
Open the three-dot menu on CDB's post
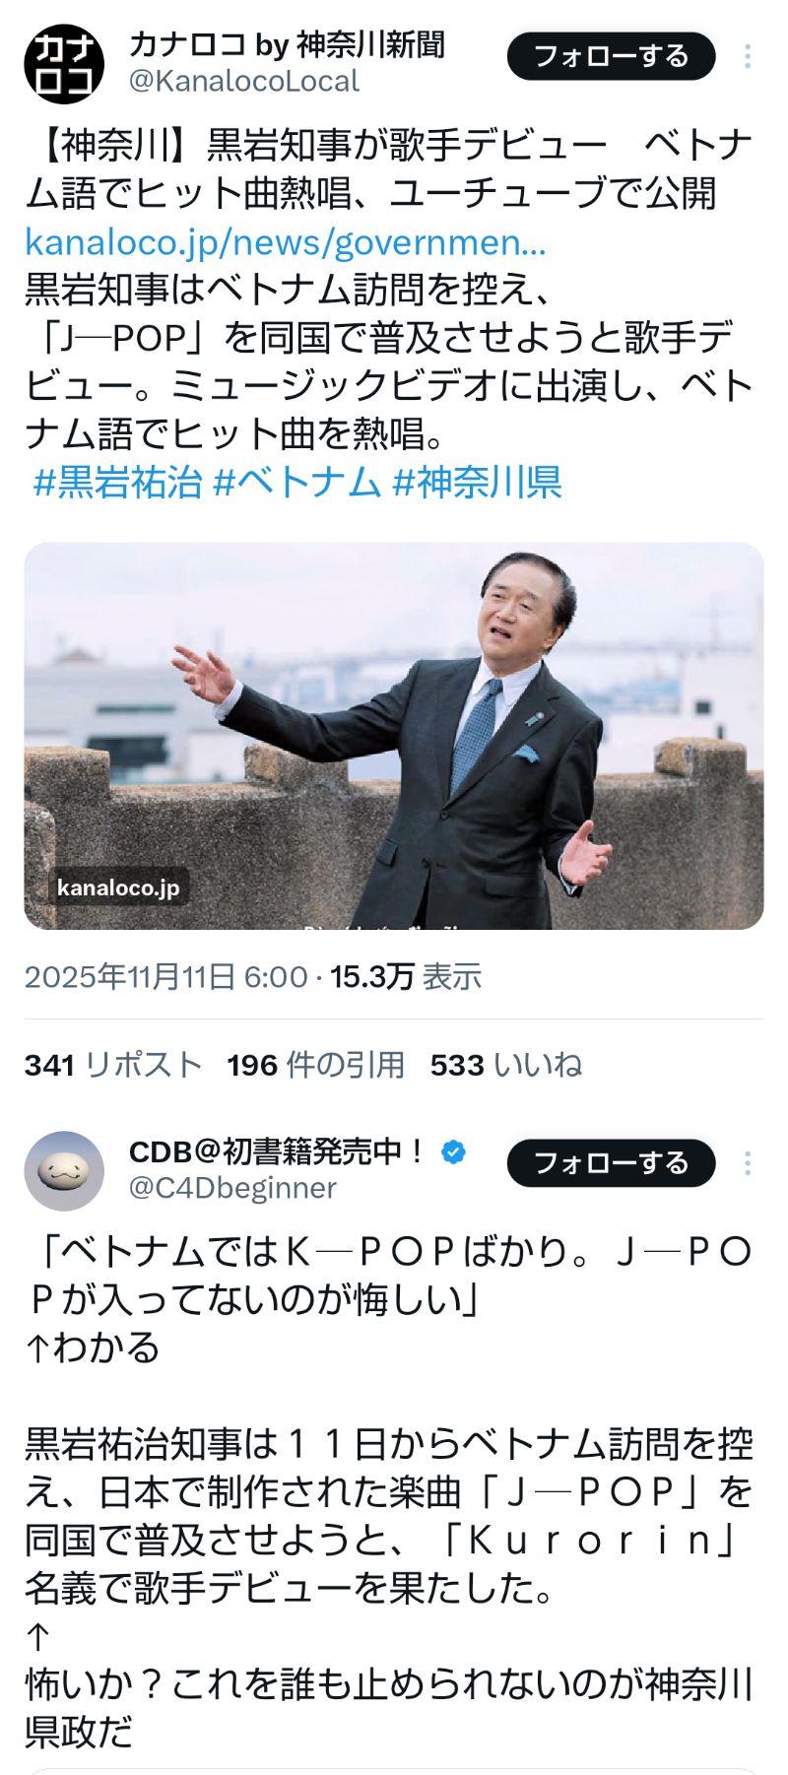pos(748,1163)
